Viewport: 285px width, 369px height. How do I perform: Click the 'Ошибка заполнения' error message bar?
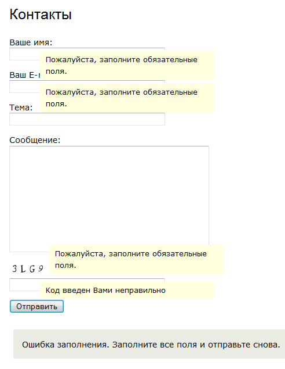tap(149, 344)
